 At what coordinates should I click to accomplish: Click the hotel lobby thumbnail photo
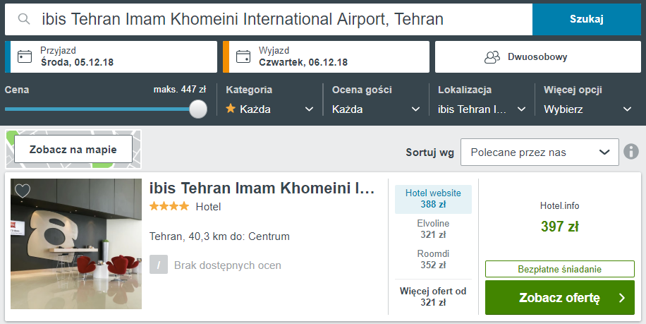76,244
